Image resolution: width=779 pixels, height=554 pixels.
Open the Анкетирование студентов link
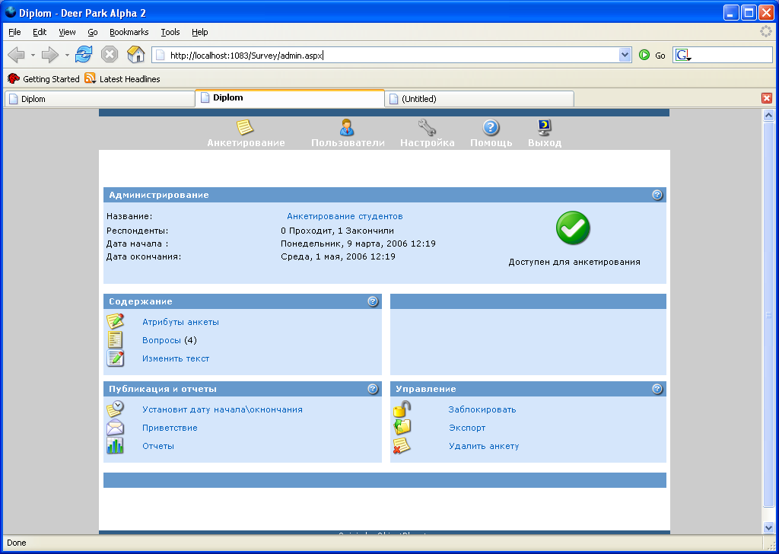click(345, 216)
